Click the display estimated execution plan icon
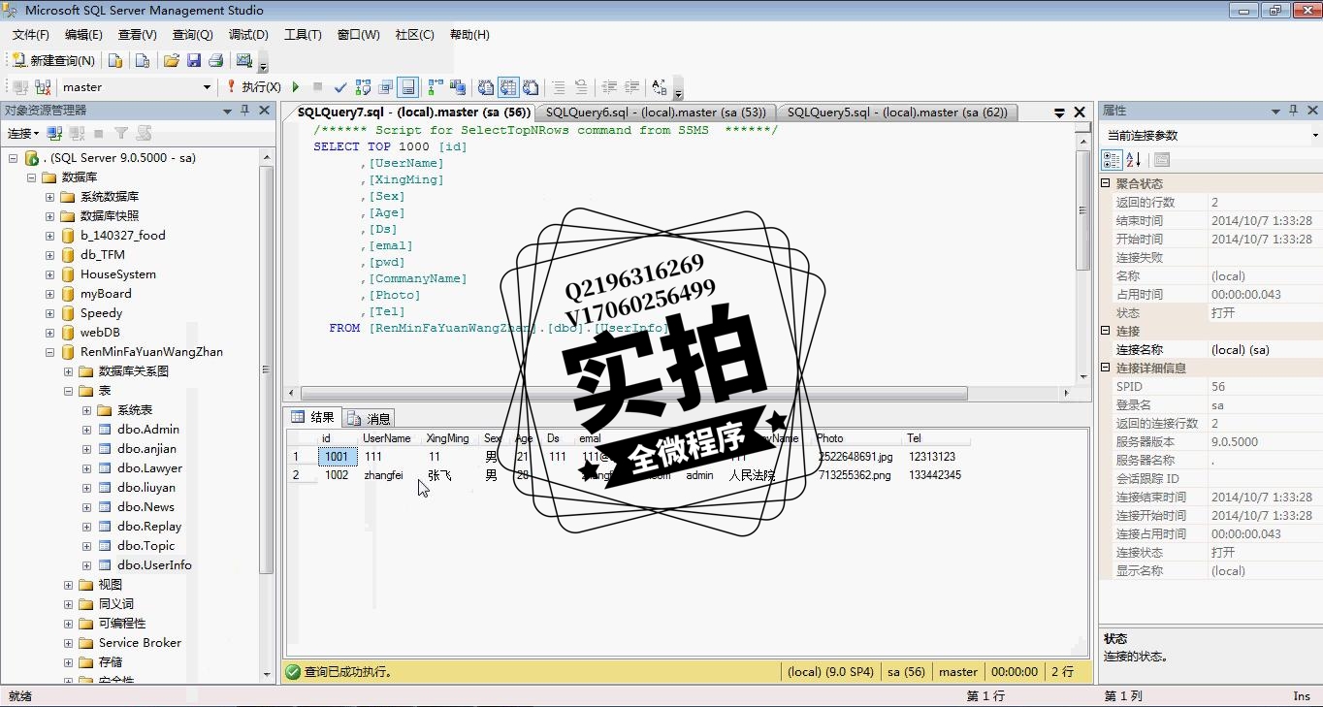 click(363, 87)
